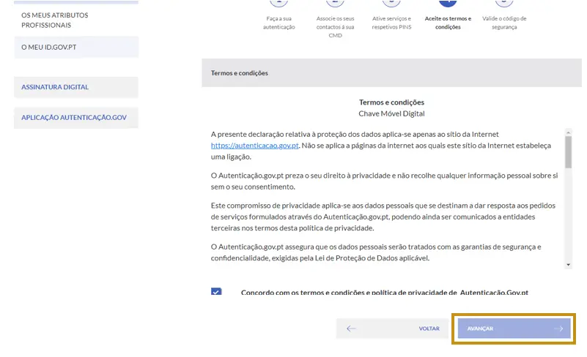Screen dimensions: 587x357
Task: Click the step 1 circle indicator
Action: (x=278, y=2)
